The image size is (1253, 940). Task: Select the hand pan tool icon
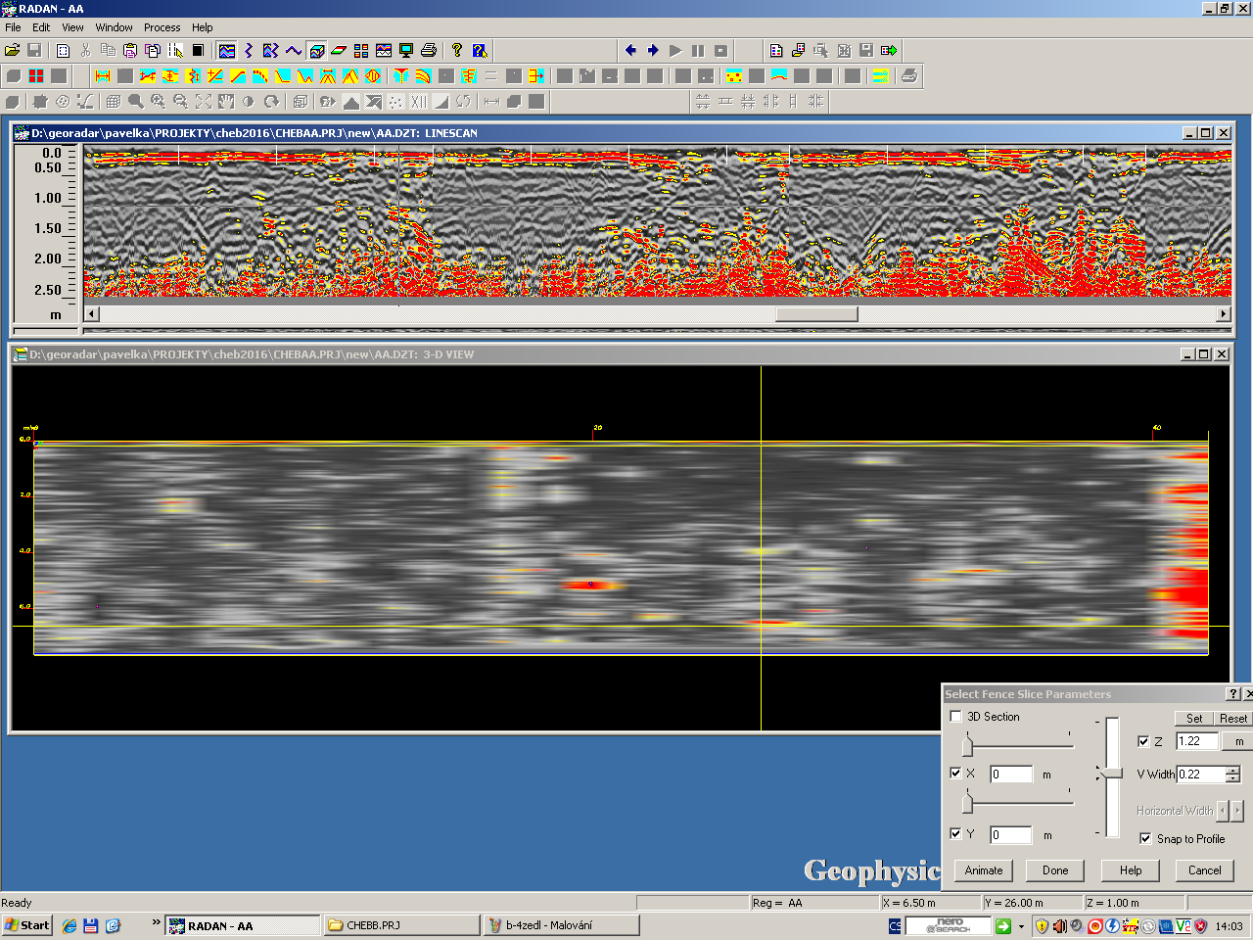pyautogui.click(x=226, y=101)
